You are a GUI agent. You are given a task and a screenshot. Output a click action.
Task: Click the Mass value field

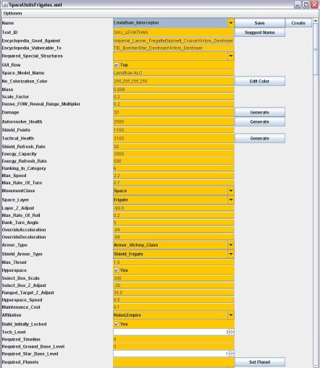pos(174,90)
